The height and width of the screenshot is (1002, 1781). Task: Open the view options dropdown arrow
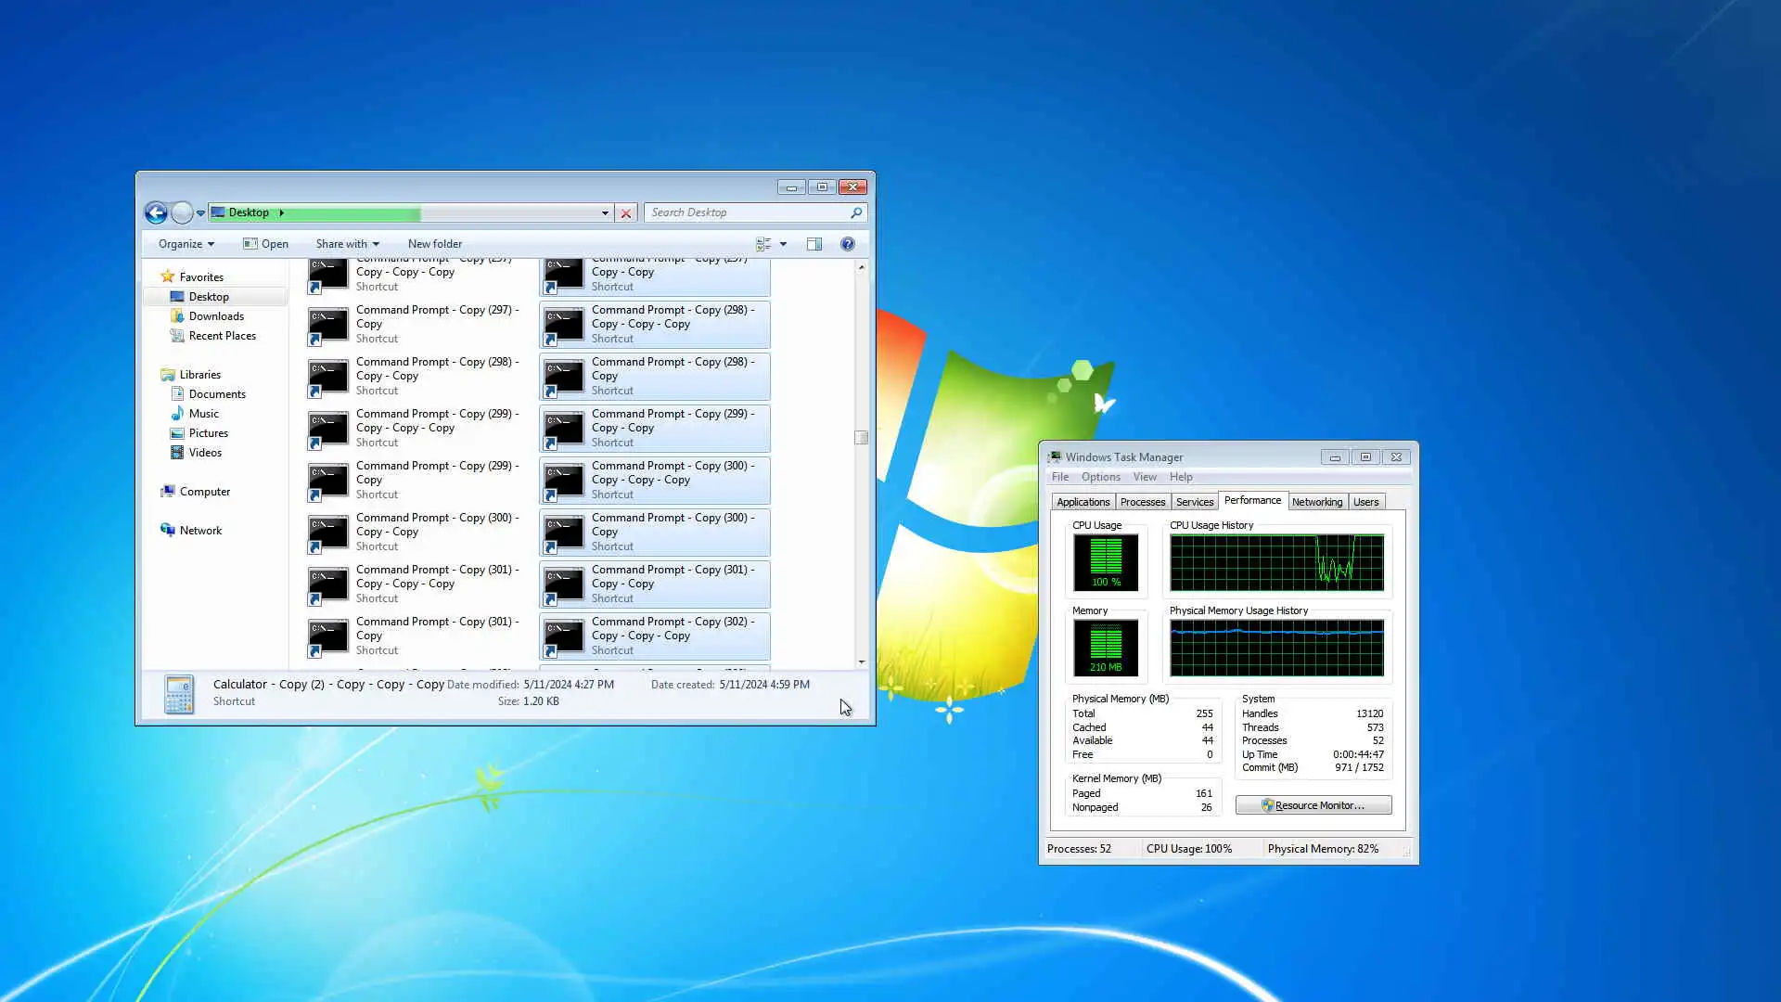click(x=784, y=244)
